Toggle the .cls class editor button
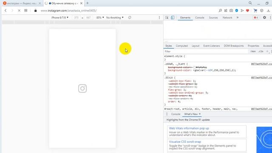272x153 pixels. (261, 51)
